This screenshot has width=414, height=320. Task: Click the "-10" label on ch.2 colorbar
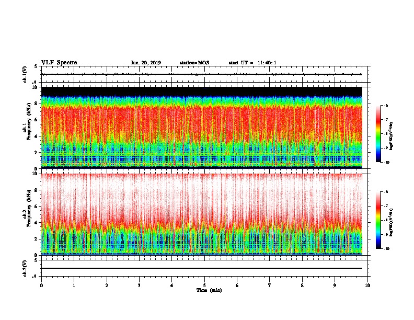coord(386,249)
